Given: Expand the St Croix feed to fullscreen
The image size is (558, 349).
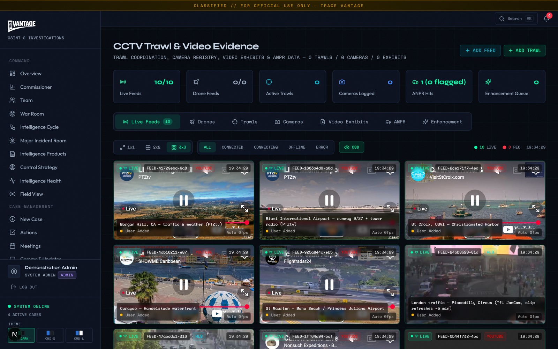Looking at the screenshot, I should (x=536, y=209).
